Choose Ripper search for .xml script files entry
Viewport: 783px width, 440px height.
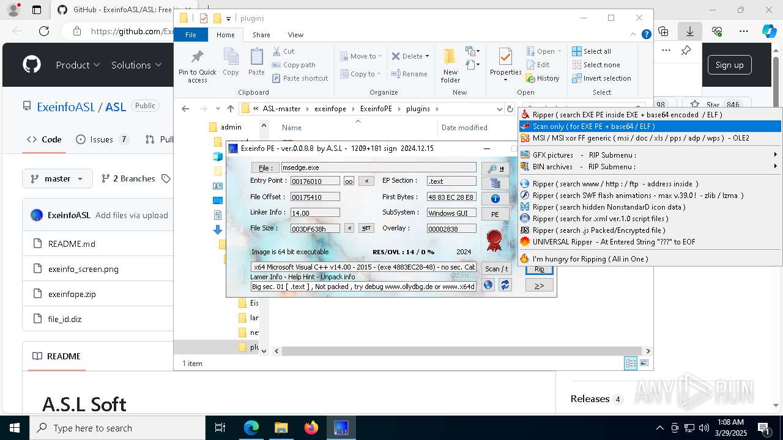click(650, 219)
